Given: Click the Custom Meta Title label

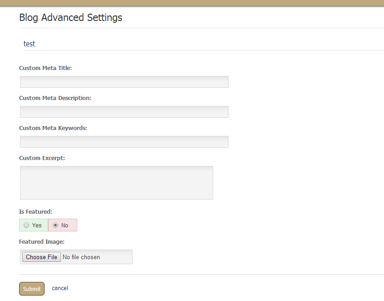Looking at the screenshot, I should coord(45,68).
